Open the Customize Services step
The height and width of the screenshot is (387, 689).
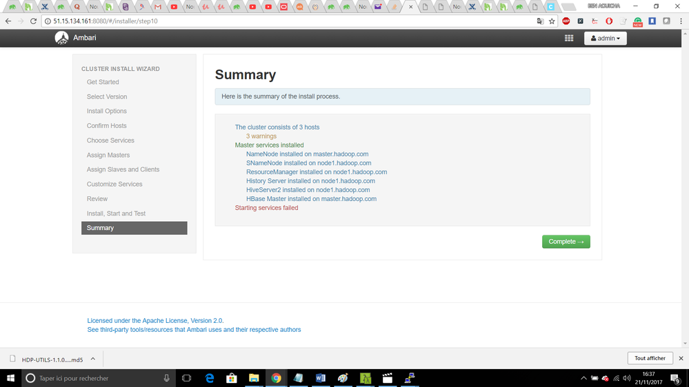[x=114, y=185]
